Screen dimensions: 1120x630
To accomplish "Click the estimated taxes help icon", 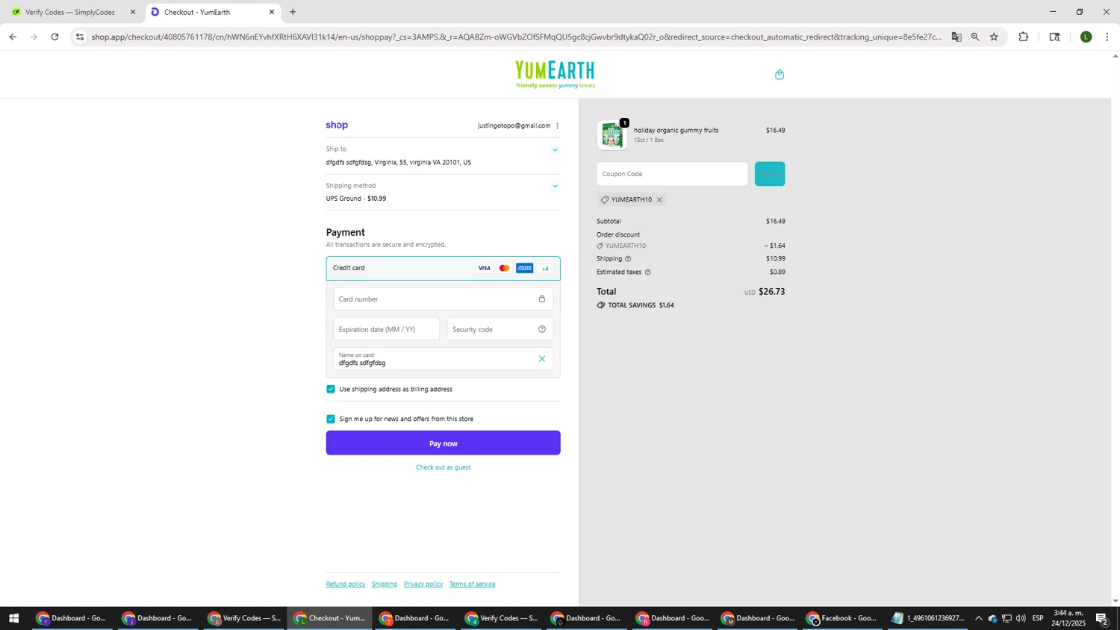I will [647, 272].
